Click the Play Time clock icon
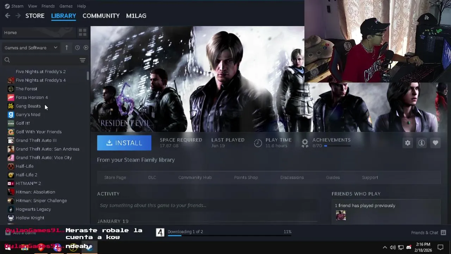 (258, 143)
